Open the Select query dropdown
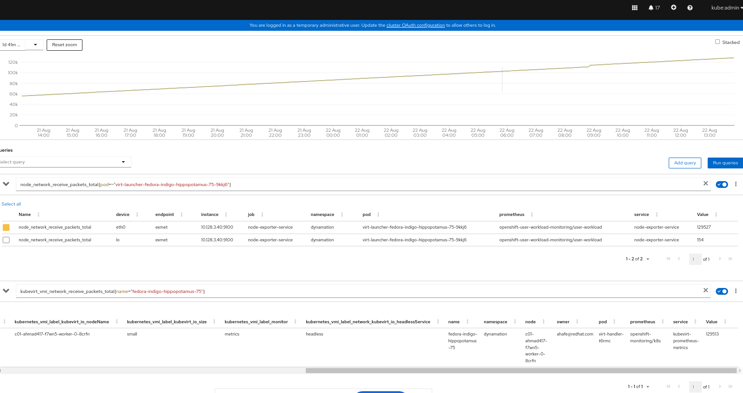 65,162
